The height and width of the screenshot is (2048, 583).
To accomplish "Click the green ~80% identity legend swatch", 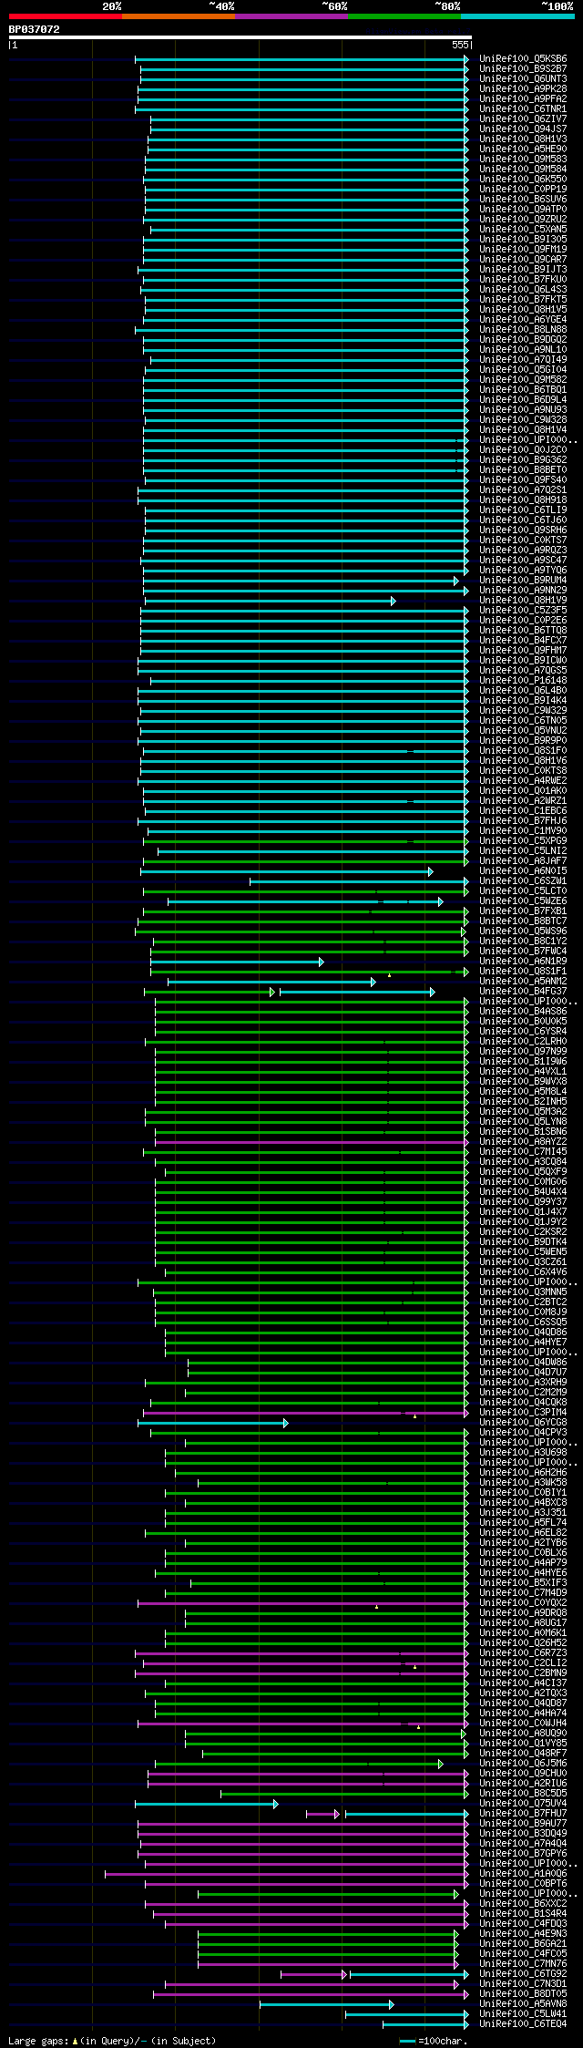I will (x=404, y=16).
